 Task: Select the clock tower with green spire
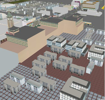pos(10,20)
